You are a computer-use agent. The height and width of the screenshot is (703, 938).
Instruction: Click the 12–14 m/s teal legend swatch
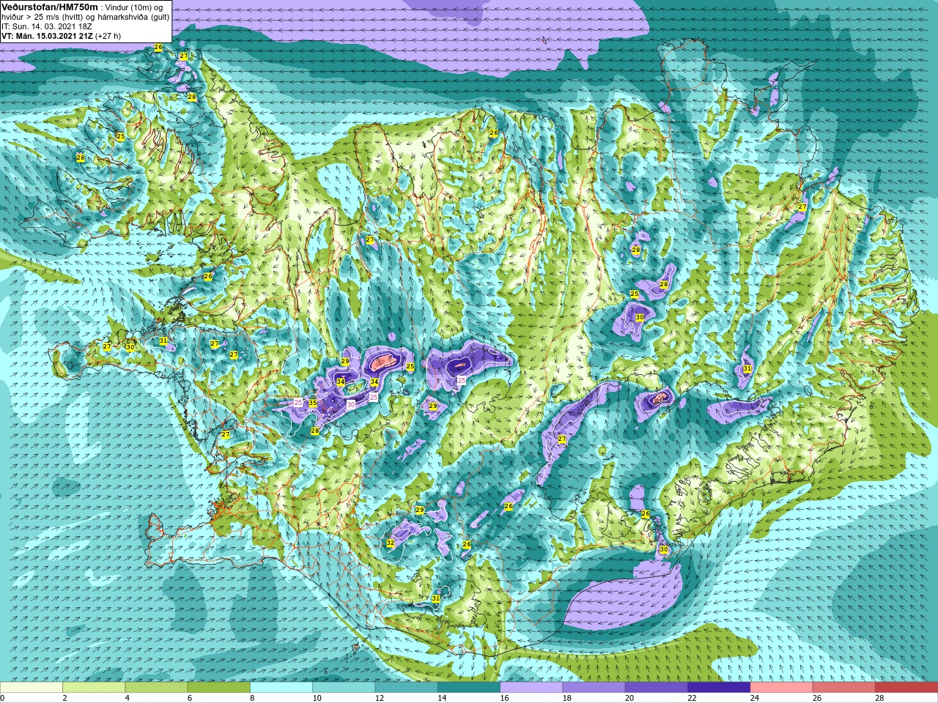pyautogui.click(x=406, y=688)
